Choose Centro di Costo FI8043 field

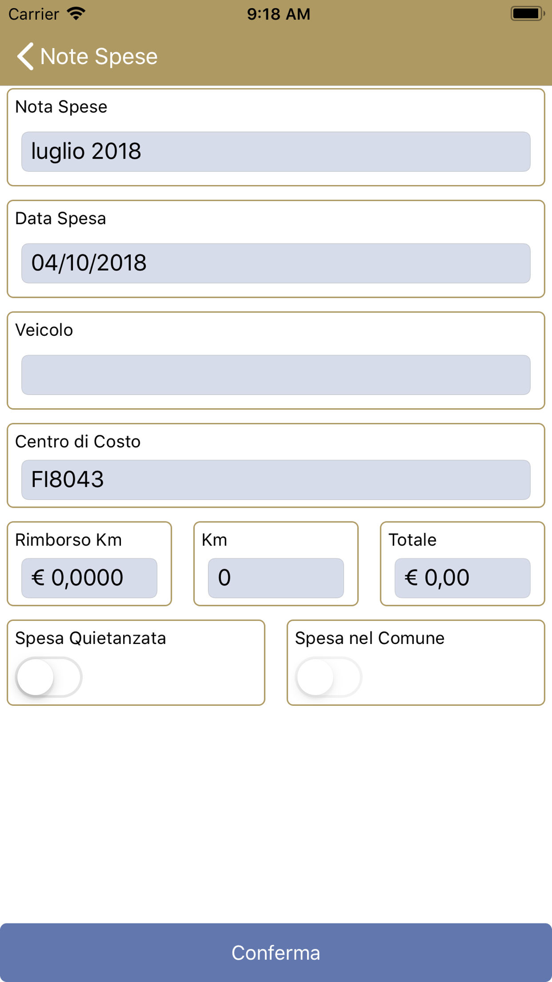(275, 479)
